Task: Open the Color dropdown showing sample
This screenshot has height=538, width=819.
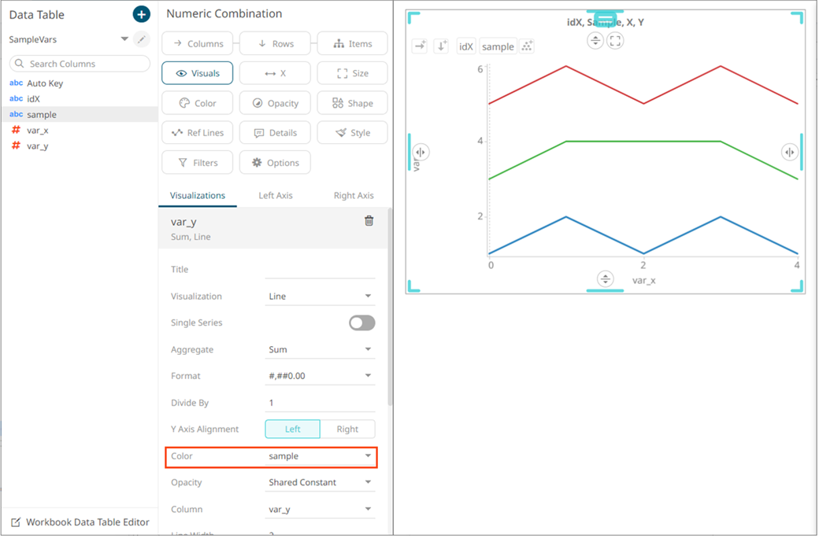Action: tap(320, 456)
